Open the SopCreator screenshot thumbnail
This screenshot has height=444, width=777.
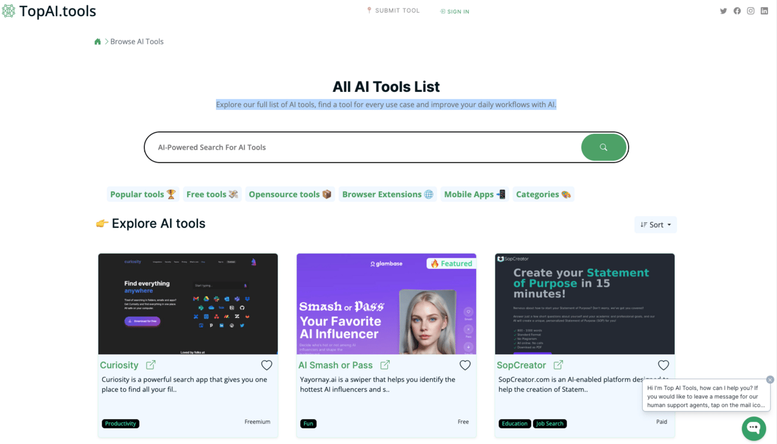coord(585,304)
